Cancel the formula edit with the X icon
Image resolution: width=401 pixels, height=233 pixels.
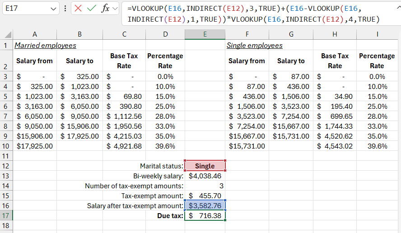[79, 9]
